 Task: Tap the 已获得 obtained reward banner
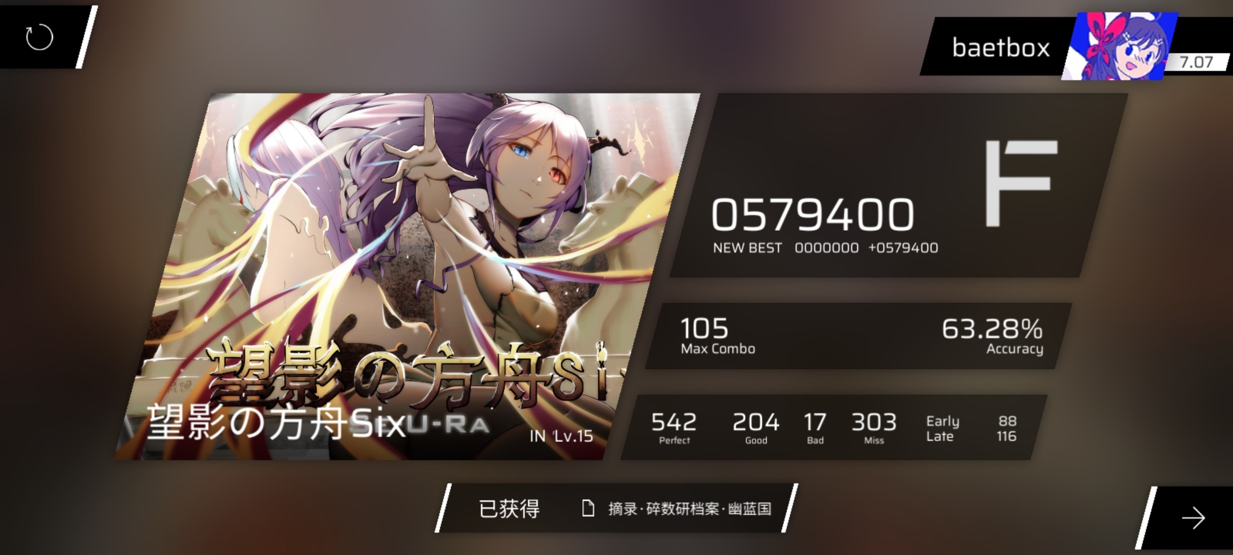(x=616, y=508)
